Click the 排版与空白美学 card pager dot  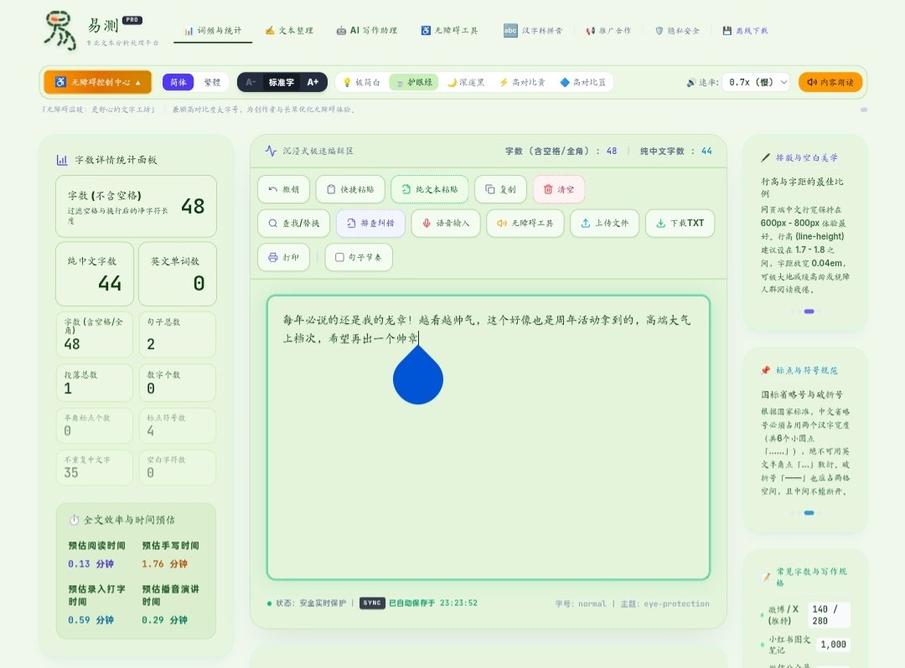(x=809, y=311)
